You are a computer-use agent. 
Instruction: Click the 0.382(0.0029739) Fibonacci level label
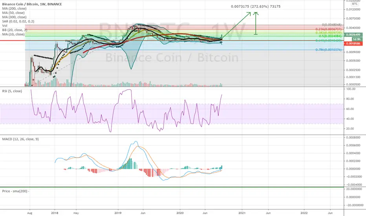[x=328, y=33]
